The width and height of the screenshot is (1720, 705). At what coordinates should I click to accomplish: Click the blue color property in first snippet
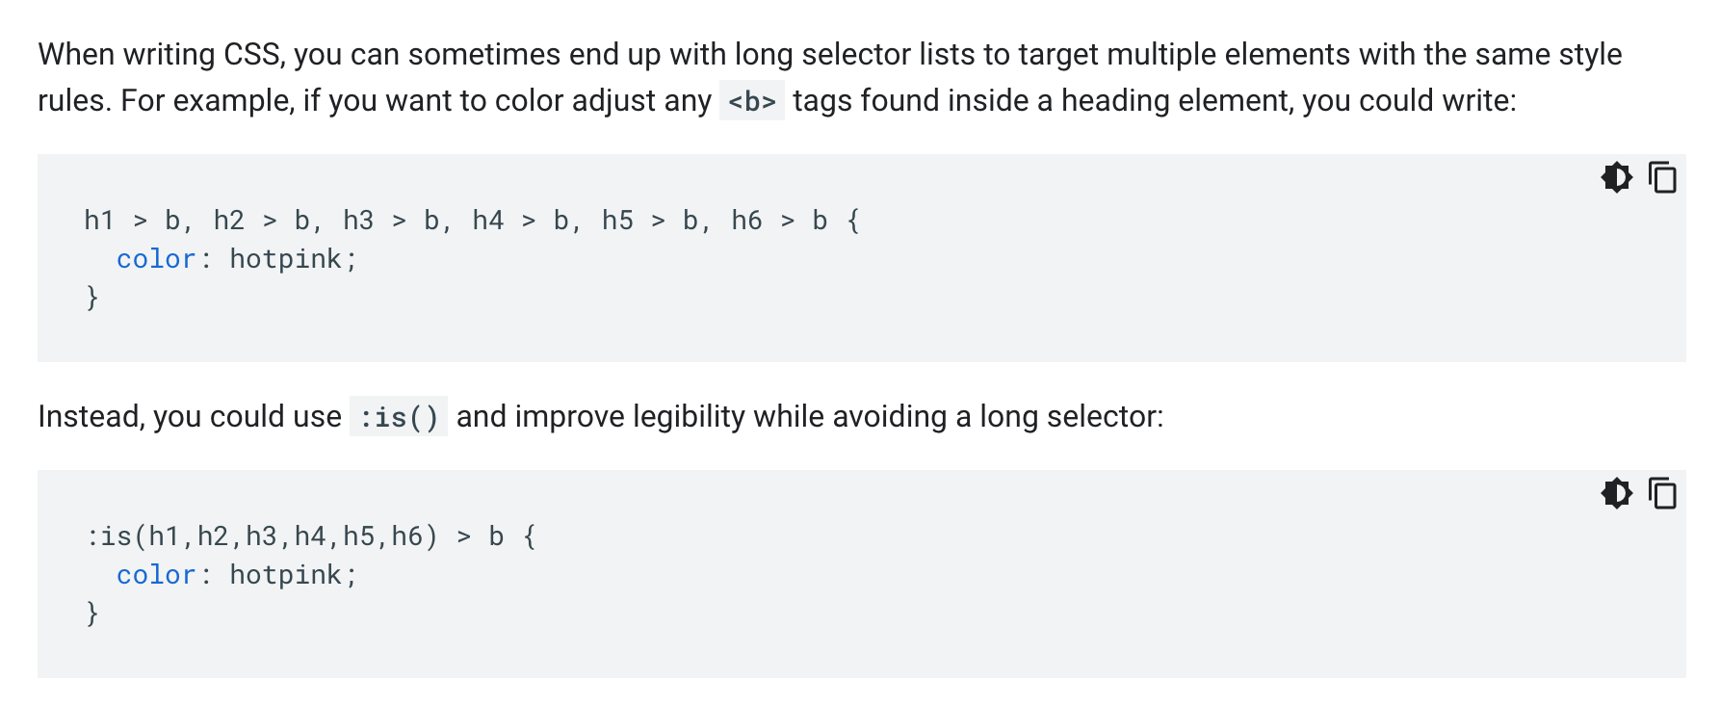pos(156,259)
